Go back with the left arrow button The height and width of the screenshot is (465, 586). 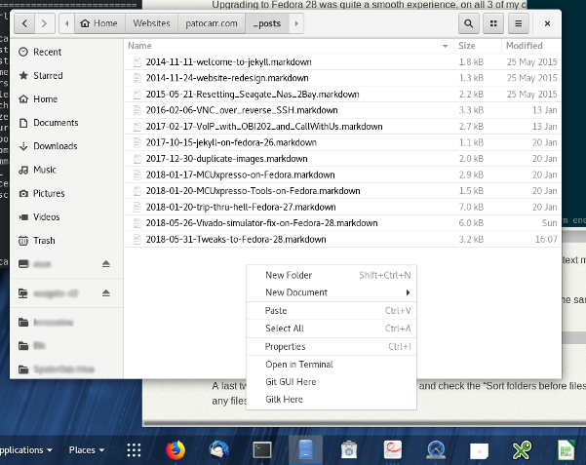pos(24,23)
